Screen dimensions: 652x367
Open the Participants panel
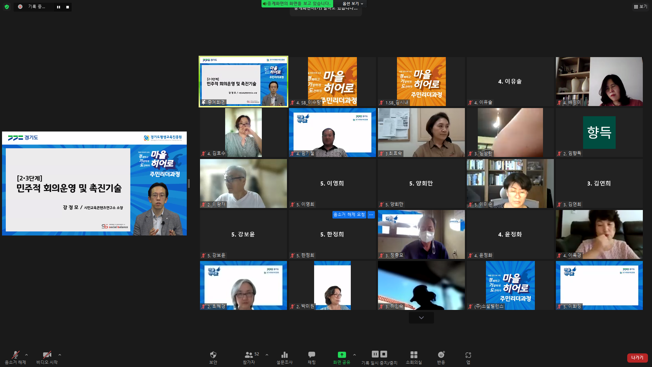pos(249,355)
